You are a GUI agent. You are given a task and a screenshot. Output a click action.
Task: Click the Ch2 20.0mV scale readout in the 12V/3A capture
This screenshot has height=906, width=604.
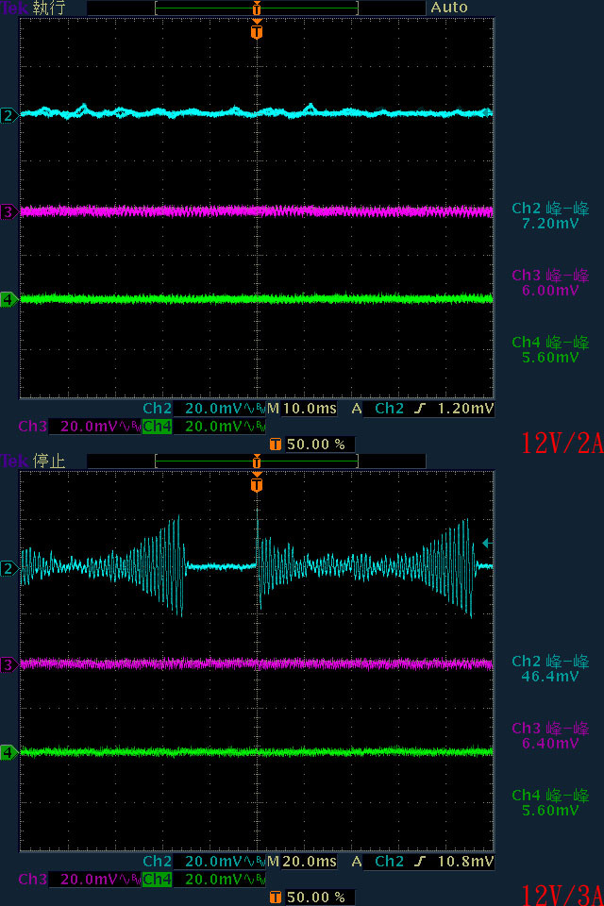(204, 862)
